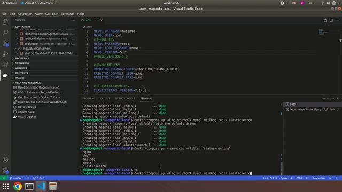The height and width of the screenshot is (192, 342).
Task: Click the open changes editor icon
Action: click(325, 20)
